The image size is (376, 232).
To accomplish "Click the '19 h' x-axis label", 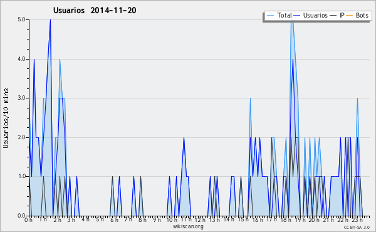I will [300, 220].
